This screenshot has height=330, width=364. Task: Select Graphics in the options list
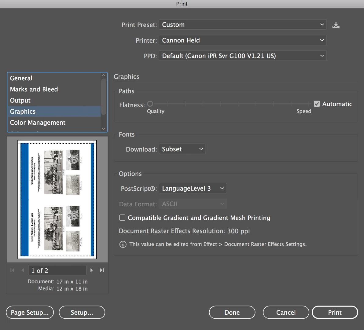(x=54, y=112)
